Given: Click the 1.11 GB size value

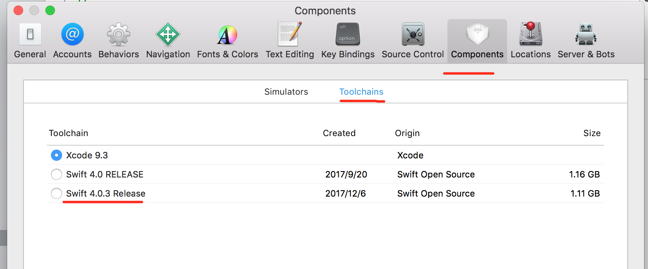Looking at the screenshot, I should [x=585, y=193].
